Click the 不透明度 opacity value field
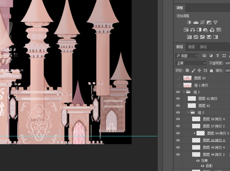The height and width of the screenshot is (171, 230). 227,63
